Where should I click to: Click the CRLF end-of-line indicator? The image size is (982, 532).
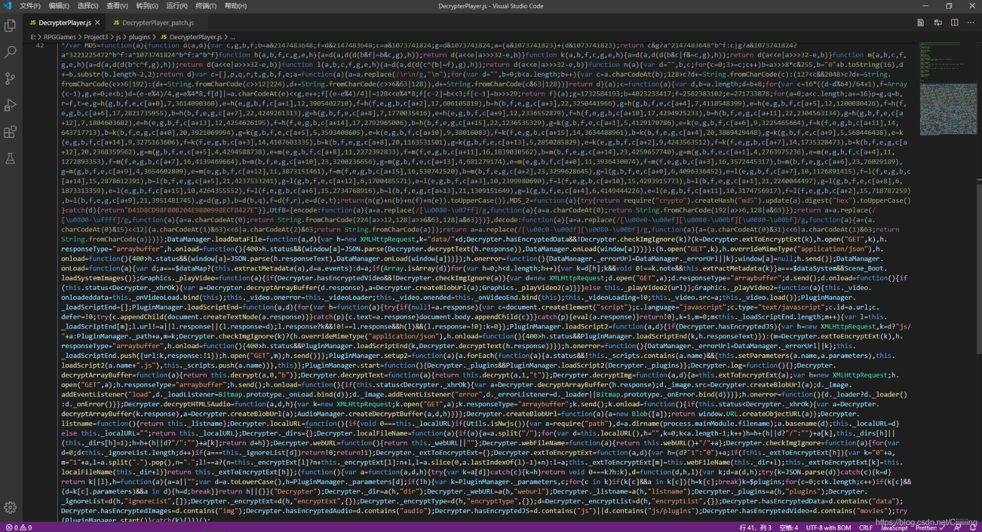pos(865,528)
